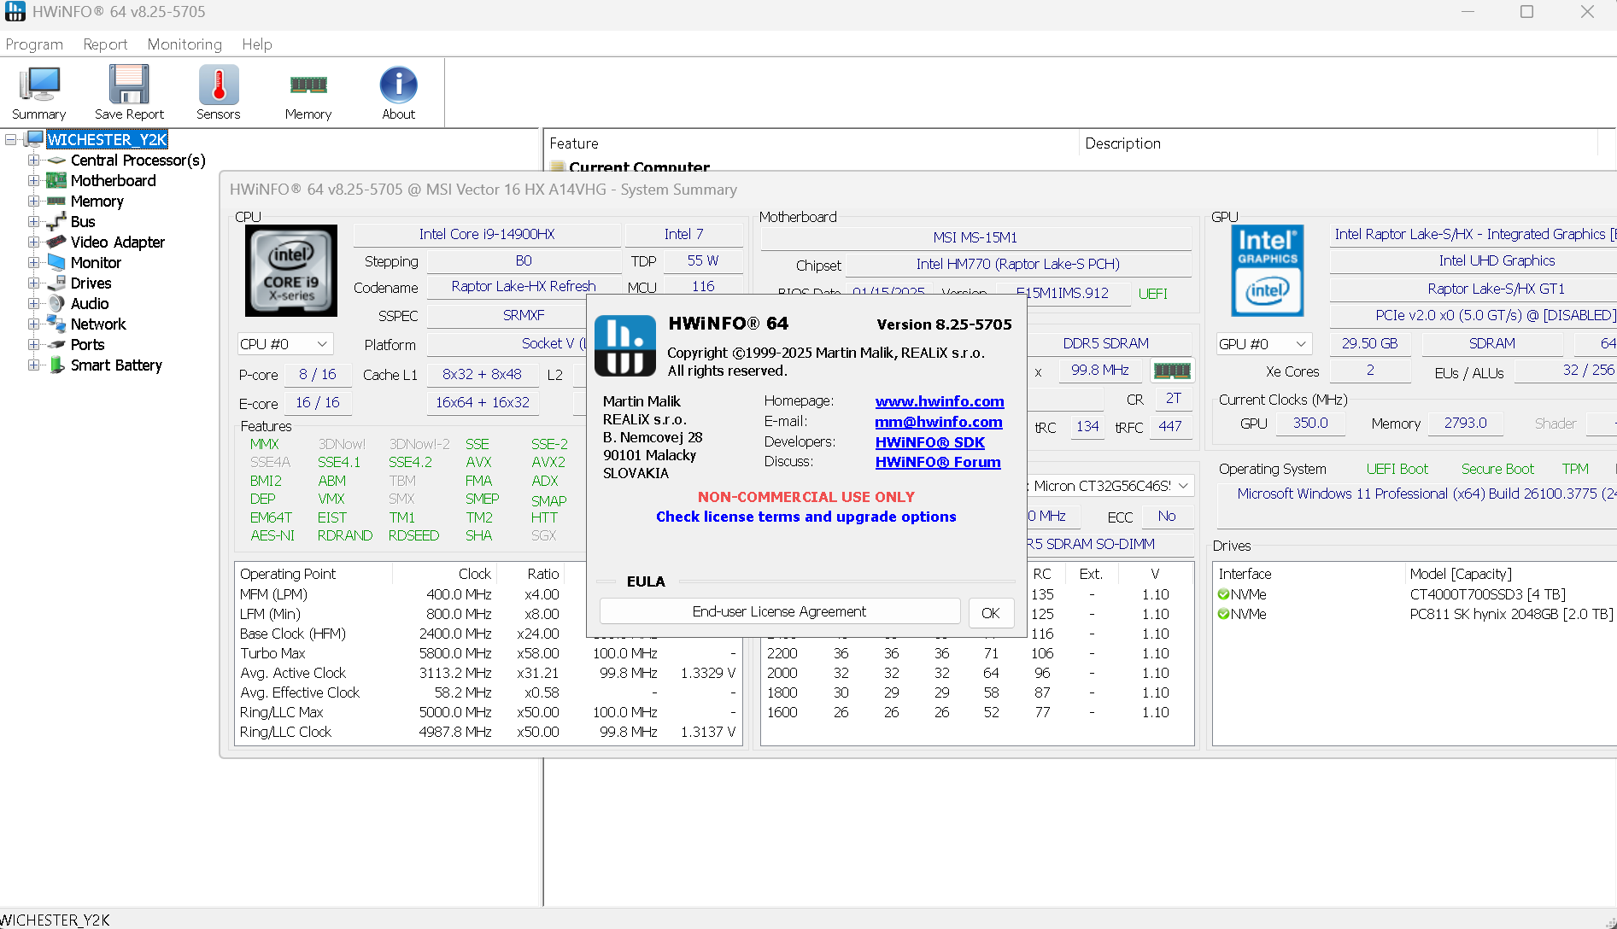Collapse the WICHESTER_Y2K root node
1617x929 pixels.
(x=10, y=139)
